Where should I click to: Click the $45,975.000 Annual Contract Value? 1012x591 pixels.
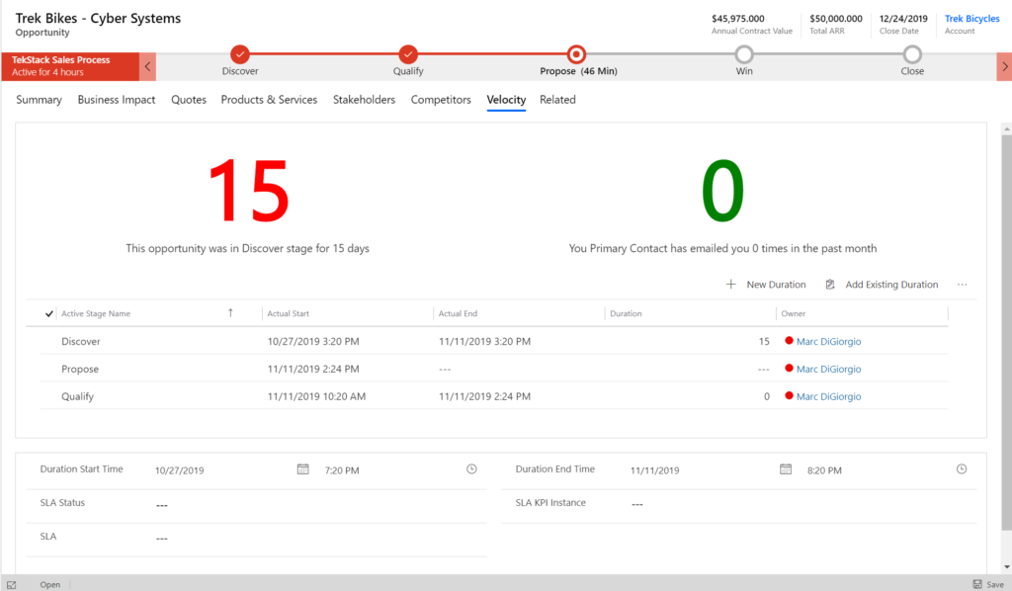point(737,19)
